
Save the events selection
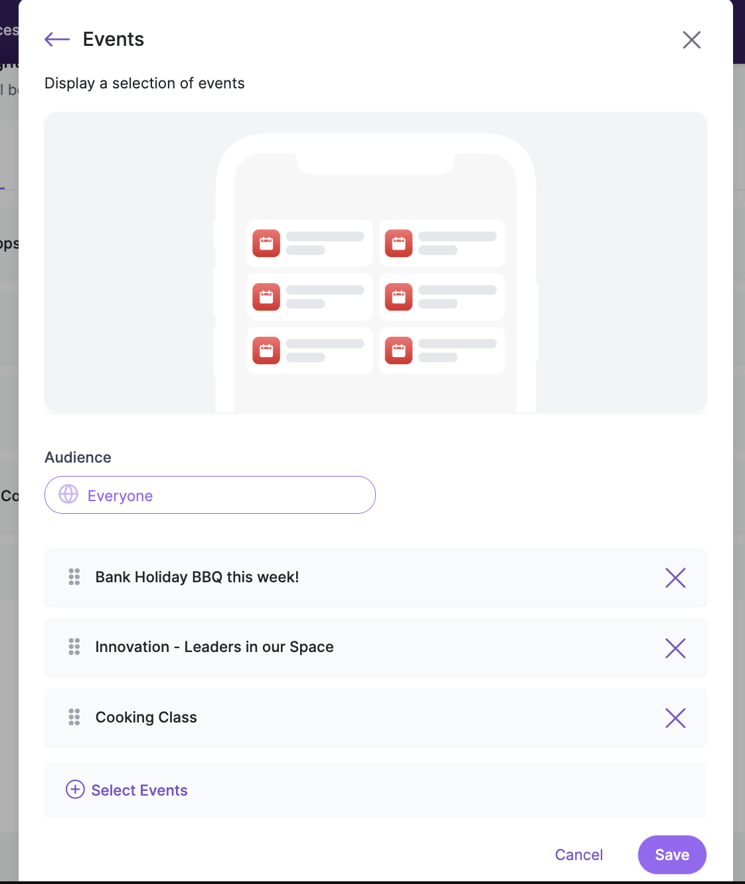[x=672, y=855]
